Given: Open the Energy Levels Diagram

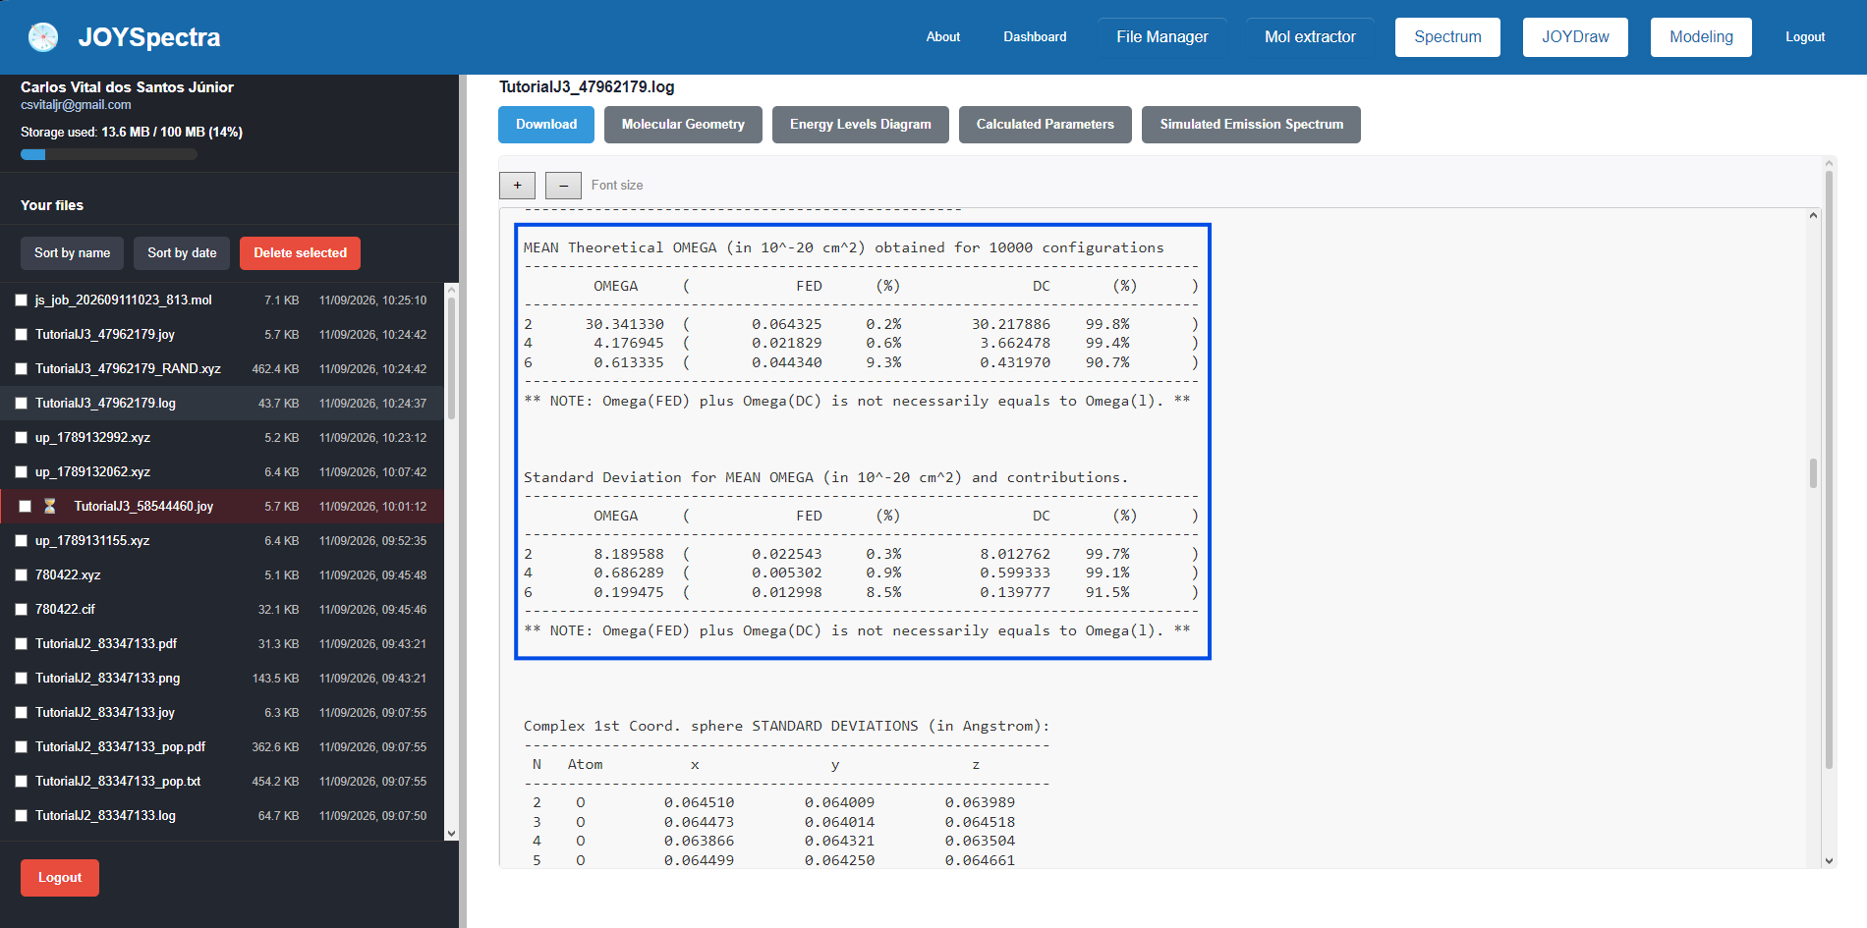Looking at the screenshot, I should tap(861, 125).
